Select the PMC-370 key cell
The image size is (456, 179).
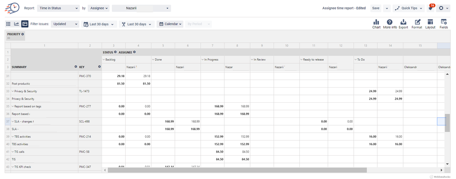90,76
